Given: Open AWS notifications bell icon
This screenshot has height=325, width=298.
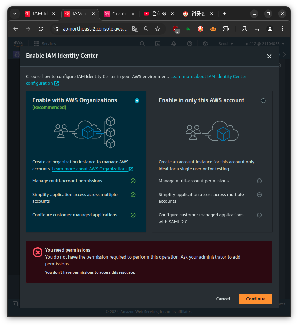Looking at the screenshot, I should [174, 44].
